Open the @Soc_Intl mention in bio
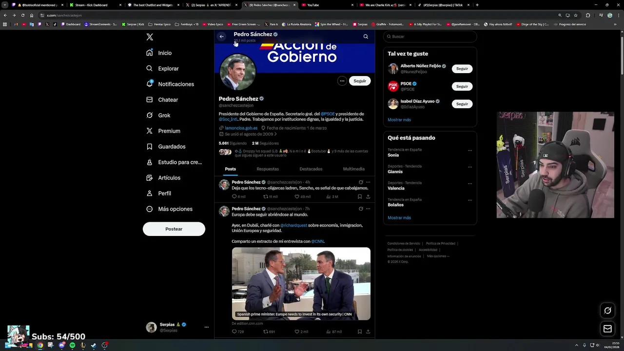 coord(228,119)
